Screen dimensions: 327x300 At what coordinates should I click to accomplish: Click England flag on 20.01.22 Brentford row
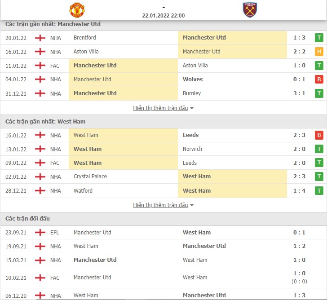tap(40, 38)
